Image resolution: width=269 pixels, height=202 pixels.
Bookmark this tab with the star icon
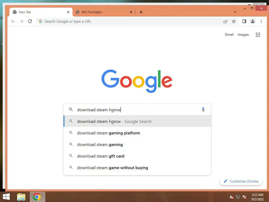pos(234,21)
